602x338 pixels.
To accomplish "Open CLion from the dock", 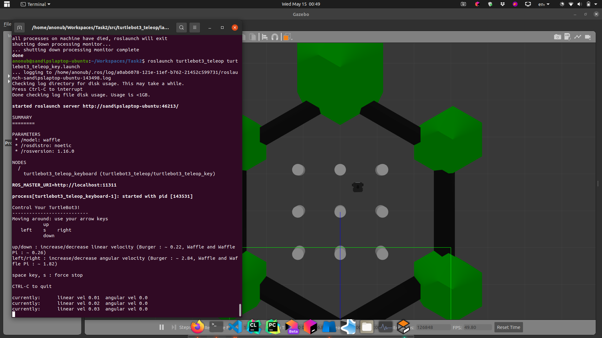I will pos(254,327).
